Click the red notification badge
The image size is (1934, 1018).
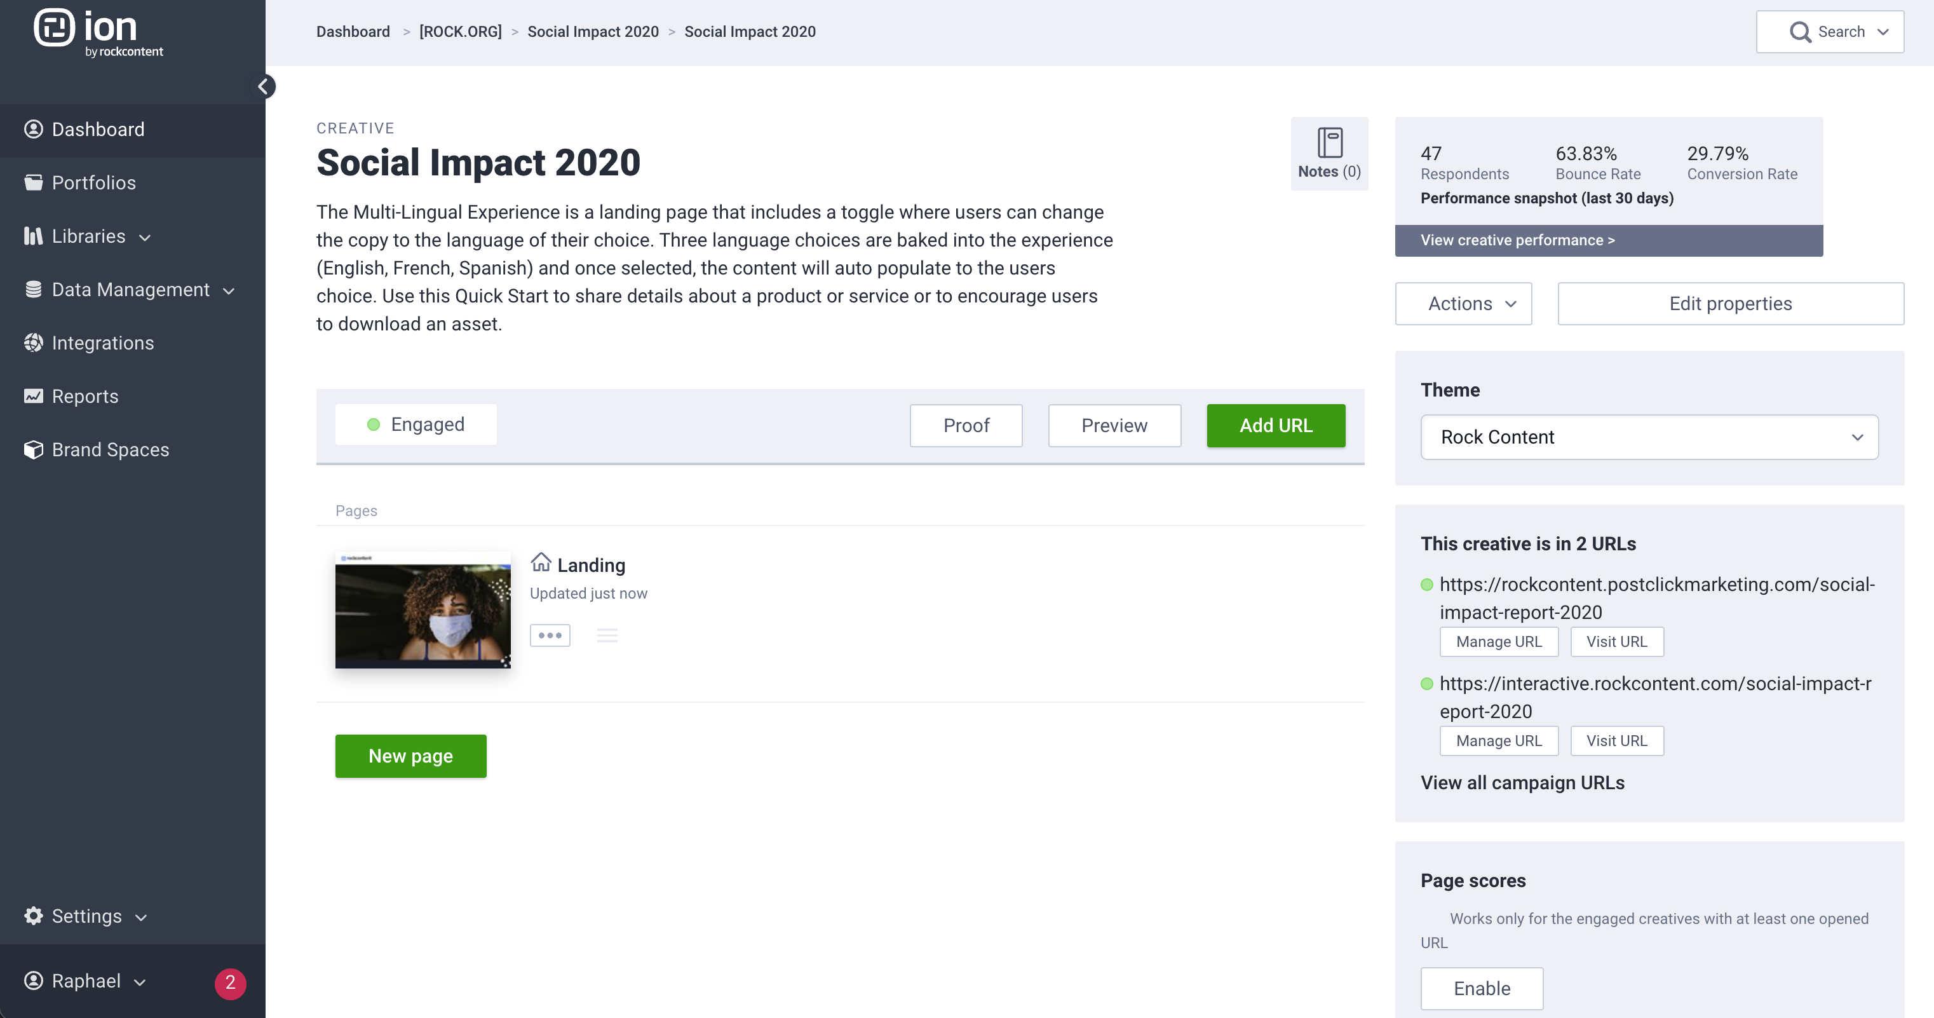230,982
